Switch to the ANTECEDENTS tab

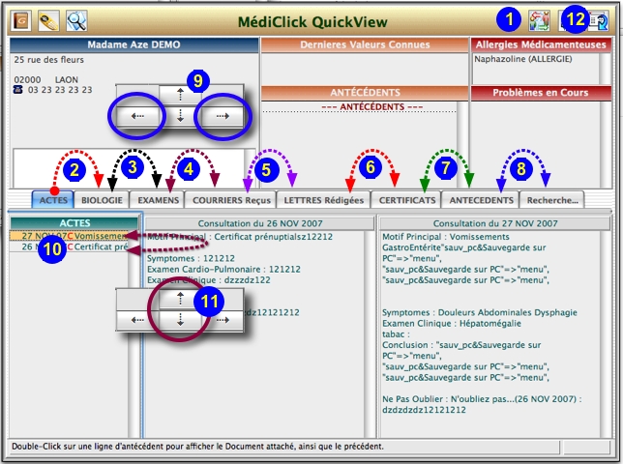pos(481,200)
